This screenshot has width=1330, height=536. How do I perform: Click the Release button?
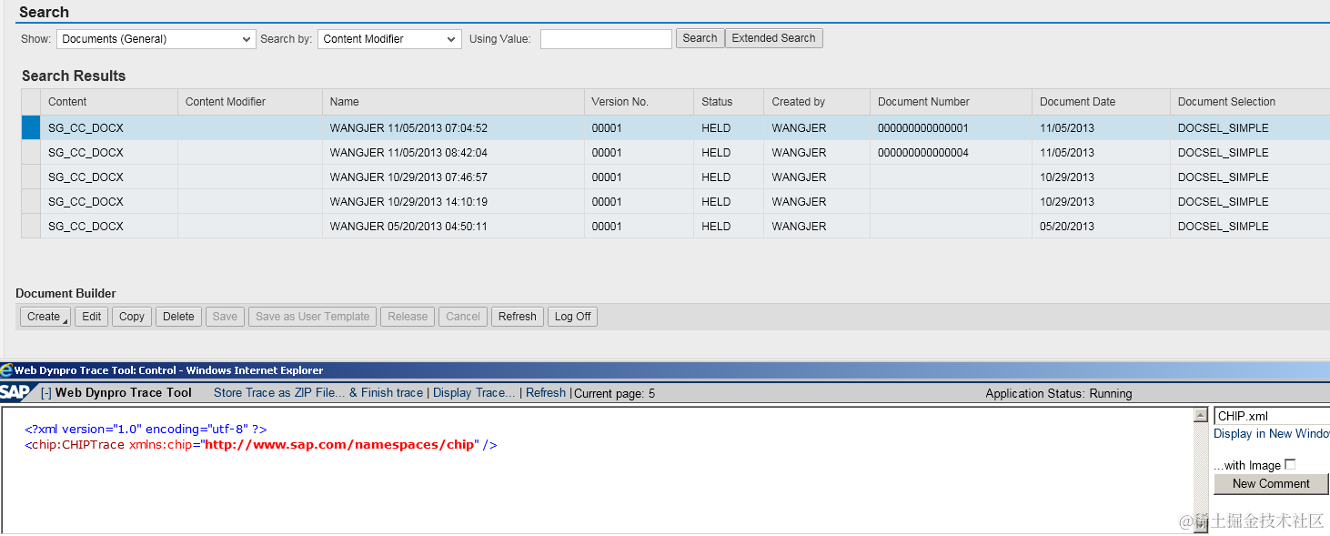[408, 317]
